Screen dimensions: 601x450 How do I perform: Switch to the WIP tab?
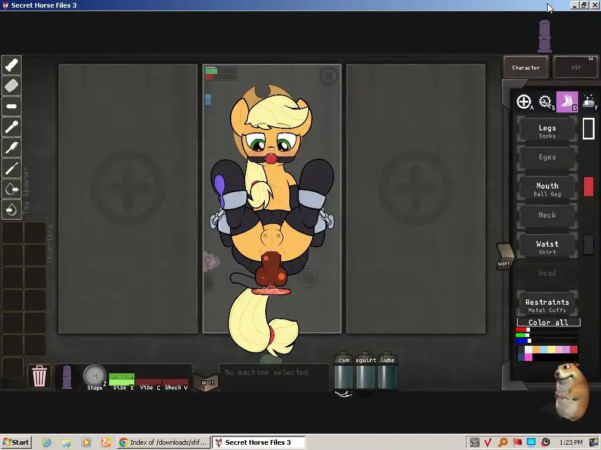pos(576,67)
